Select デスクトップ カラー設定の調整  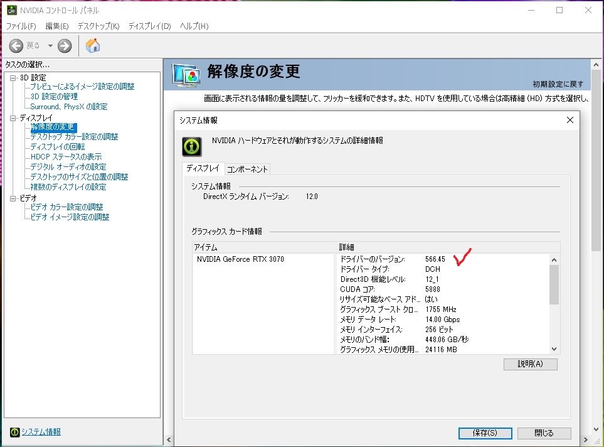(x=75, y=136)
